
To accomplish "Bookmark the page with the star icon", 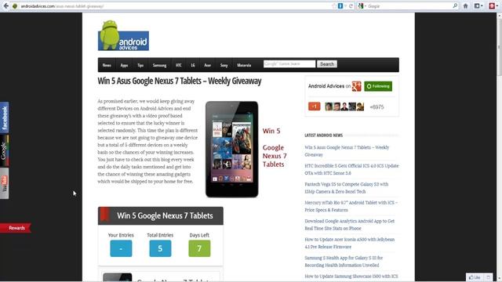I will click(334, 6).
